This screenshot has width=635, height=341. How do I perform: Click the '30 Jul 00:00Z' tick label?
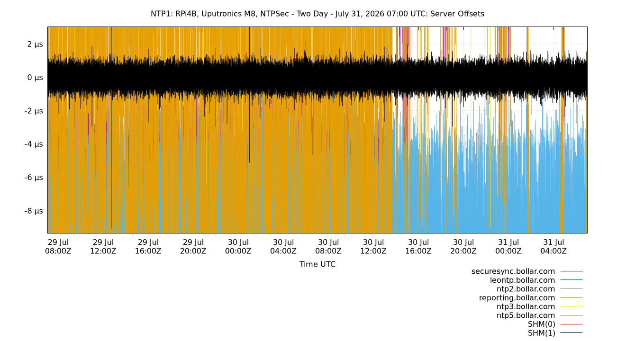[x=238, y=247]
